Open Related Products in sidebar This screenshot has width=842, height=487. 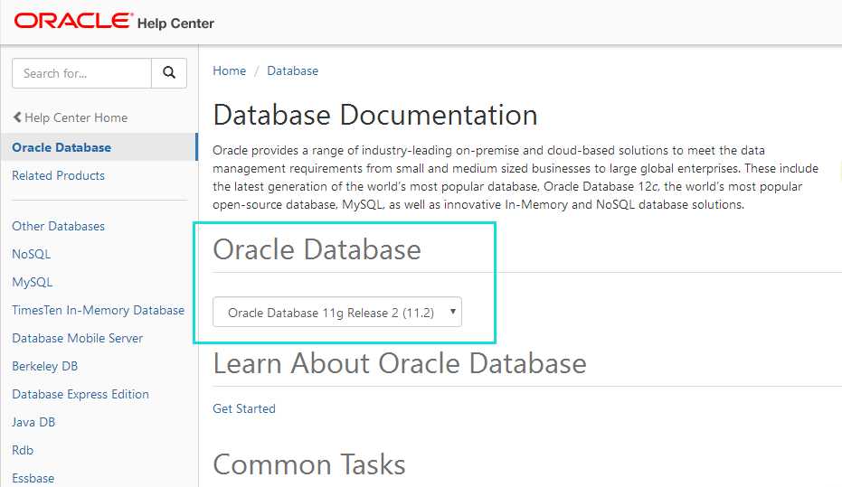(58, 175)
